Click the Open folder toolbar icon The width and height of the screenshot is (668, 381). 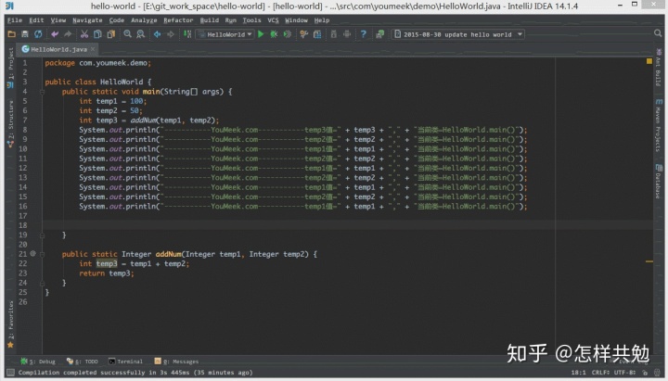[x=11, y=34]
